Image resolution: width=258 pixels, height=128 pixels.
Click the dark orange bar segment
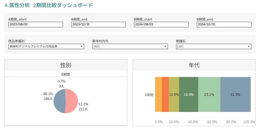point(165,94)
